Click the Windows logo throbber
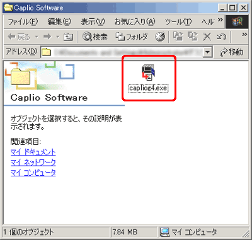Screen dimensions: 252x240 click(x=237, y=22)
